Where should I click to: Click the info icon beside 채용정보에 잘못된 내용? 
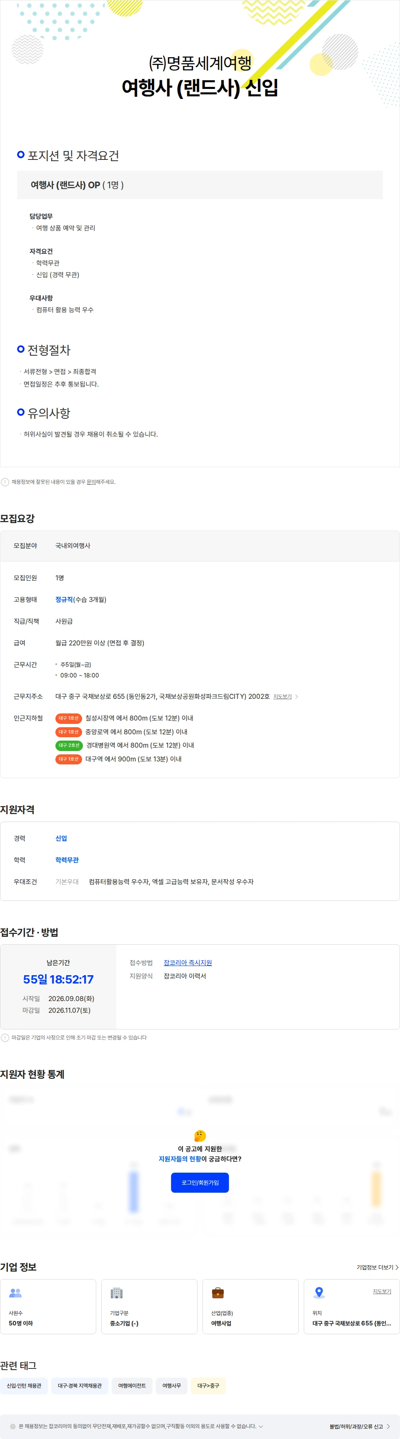point(5,482)
